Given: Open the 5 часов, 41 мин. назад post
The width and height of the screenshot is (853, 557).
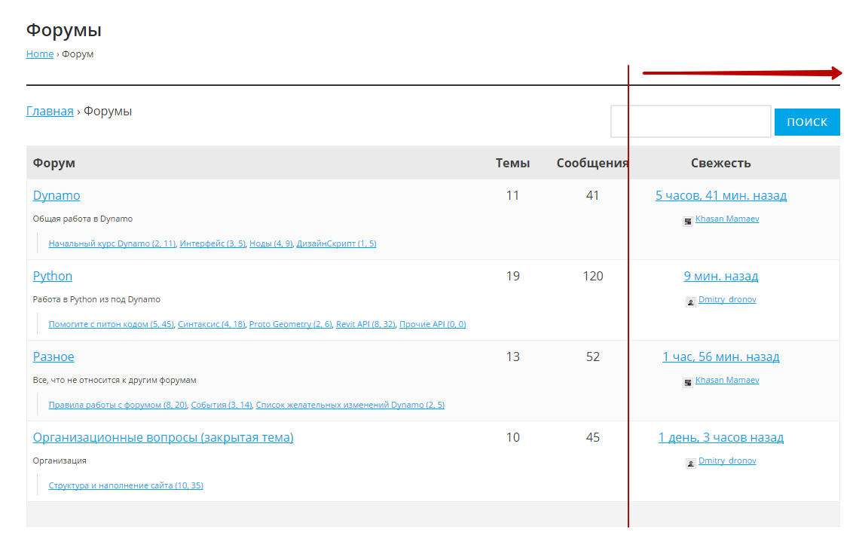Looking at the screenshot, I should tap(721, 195).
